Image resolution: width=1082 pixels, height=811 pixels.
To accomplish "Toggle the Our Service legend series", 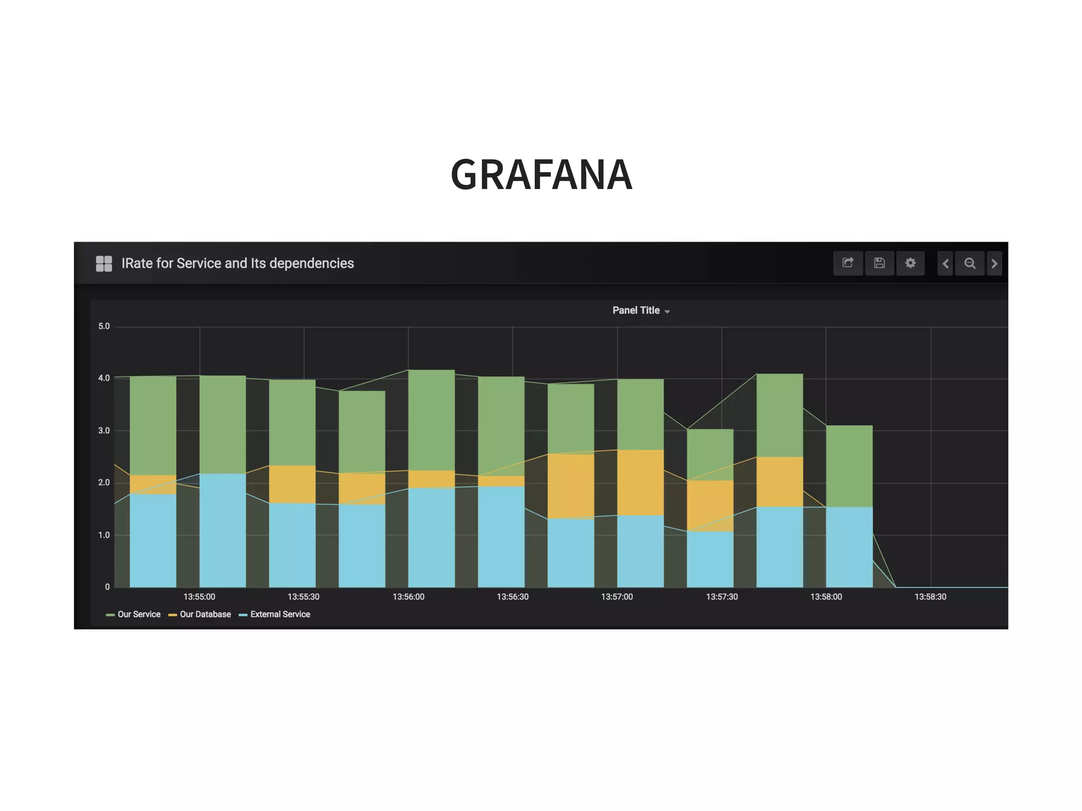I will [139, 614].
